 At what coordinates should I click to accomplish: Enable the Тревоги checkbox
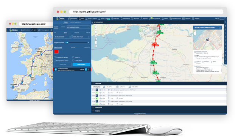(73, 57)
